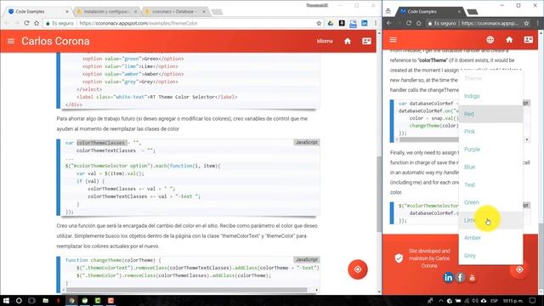Screen dimensions: 544x306
Task: Open new tab in left browser window
Action: (218, 12)
